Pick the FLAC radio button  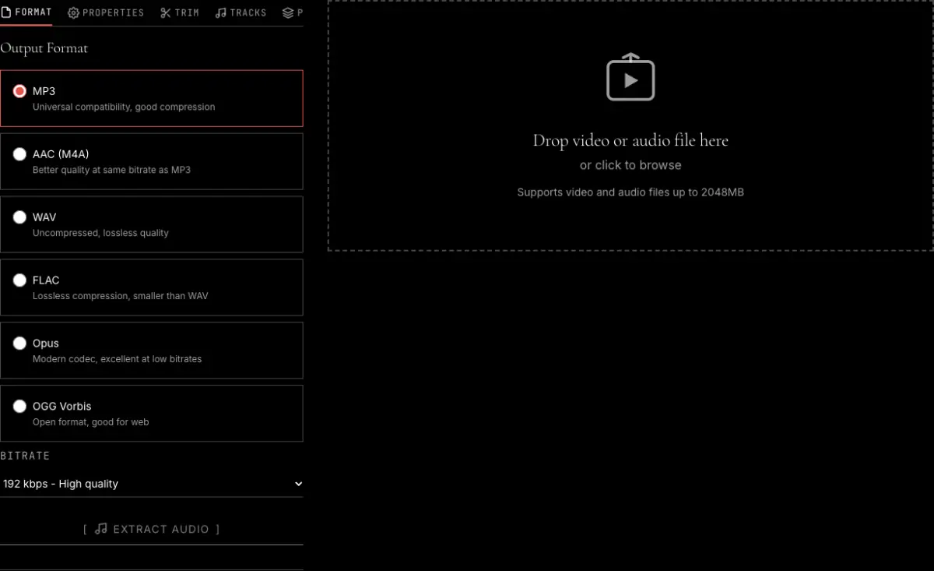click(x=19, y=280)
